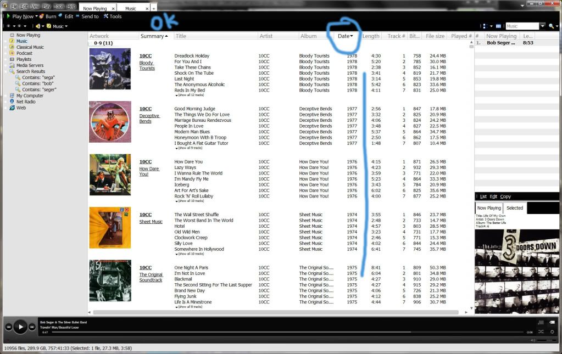
Task: Sort the track list by Date column
Action: point(344,36)
